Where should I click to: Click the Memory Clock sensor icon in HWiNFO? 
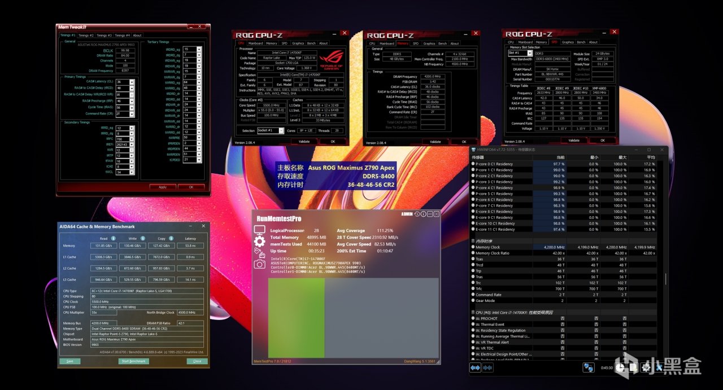point(473,247)
